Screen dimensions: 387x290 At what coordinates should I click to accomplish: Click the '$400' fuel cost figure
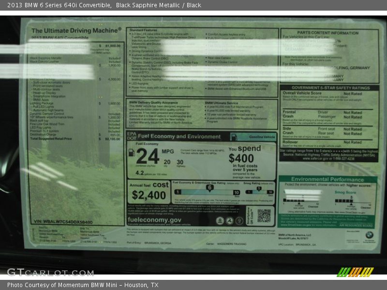[x=241, y=159]
